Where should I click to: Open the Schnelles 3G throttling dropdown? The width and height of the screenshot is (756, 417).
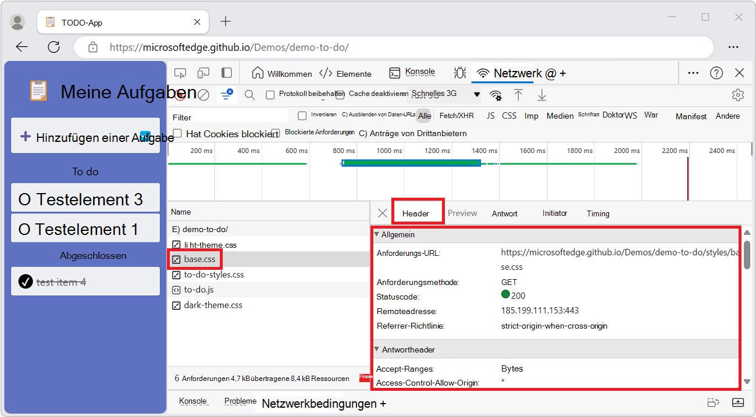coord(446,94)
